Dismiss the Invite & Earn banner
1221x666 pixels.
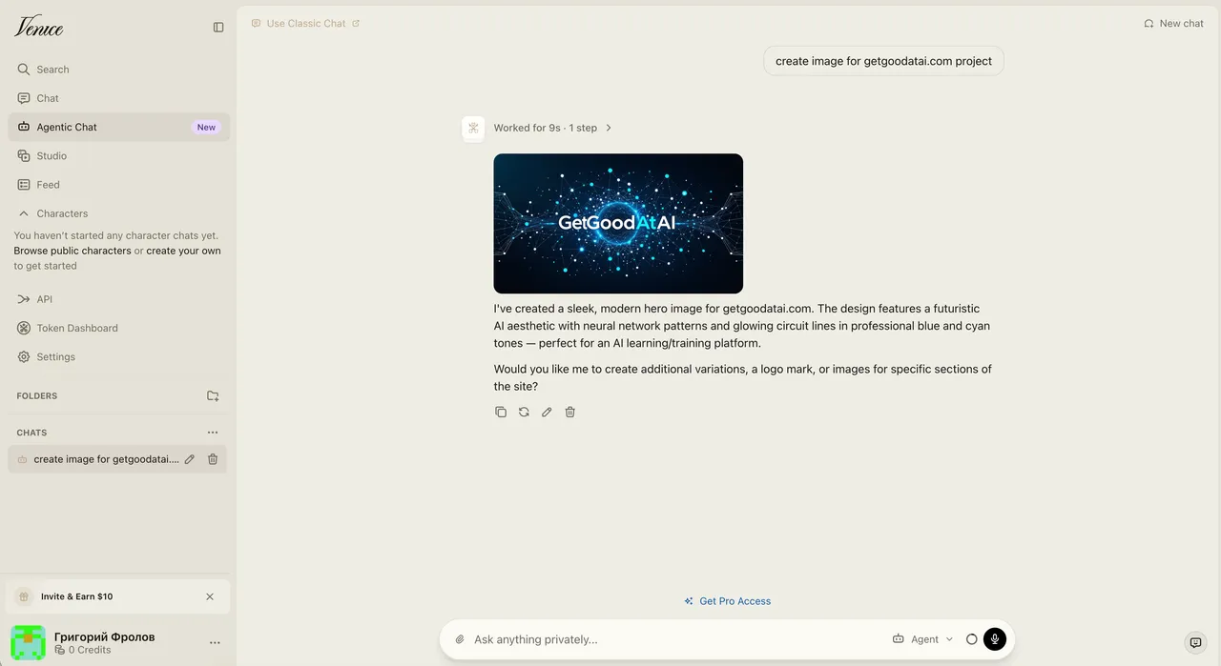click(x=210, y=596)
